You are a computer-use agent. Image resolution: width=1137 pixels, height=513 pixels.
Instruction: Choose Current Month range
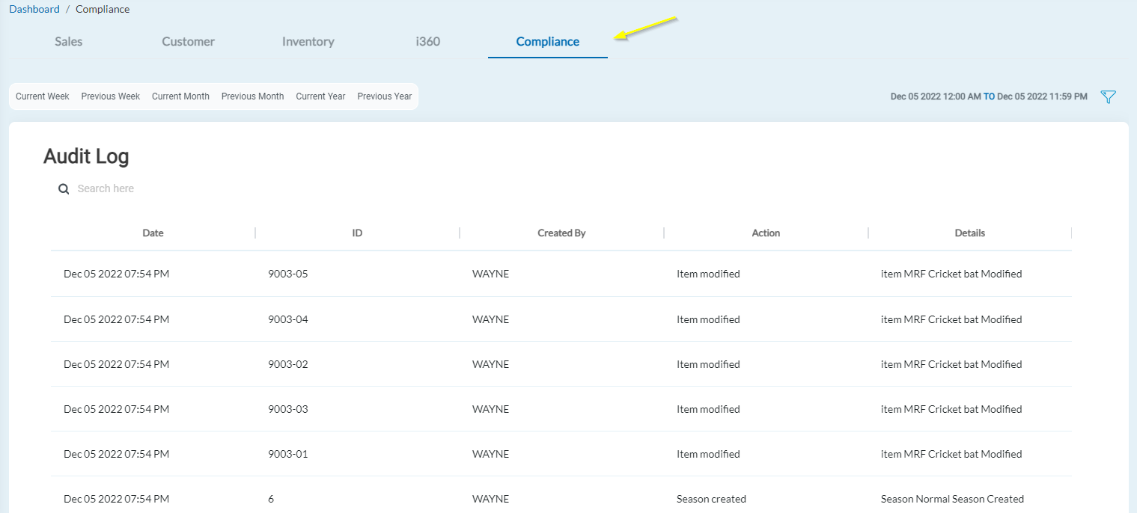click(180, 96)
